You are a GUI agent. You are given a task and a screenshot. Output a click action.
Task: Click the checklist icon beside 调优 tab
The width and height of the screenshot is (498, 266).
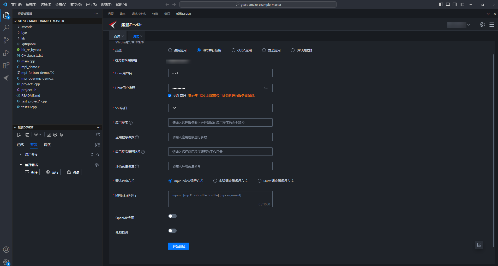click(98, 145)
